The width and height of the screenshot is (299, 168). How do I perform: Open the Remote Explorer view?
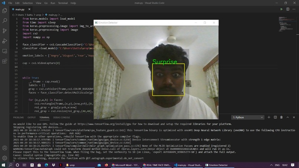(4, 51)
